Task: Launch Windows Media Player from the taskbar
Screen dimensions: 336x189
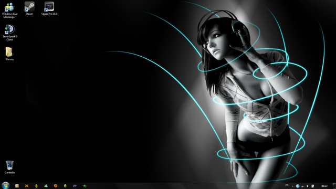Action: point(17,186)
